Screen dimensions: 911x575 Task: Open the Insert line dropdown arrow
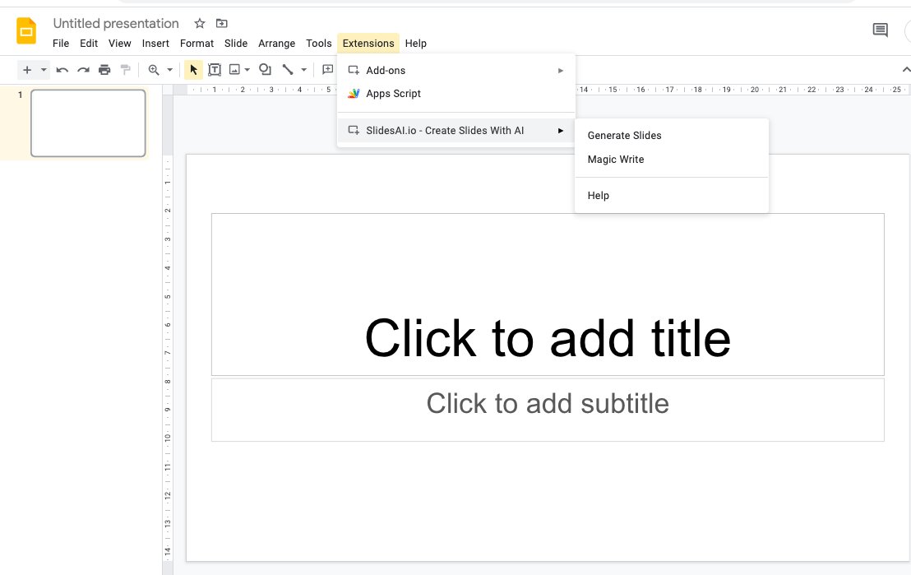point(303,70)
